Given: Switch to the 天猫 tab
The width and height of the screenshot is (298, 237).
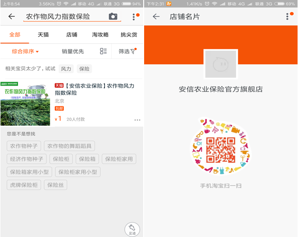Looking at the screenshot, I should click(x=43, y=35).
